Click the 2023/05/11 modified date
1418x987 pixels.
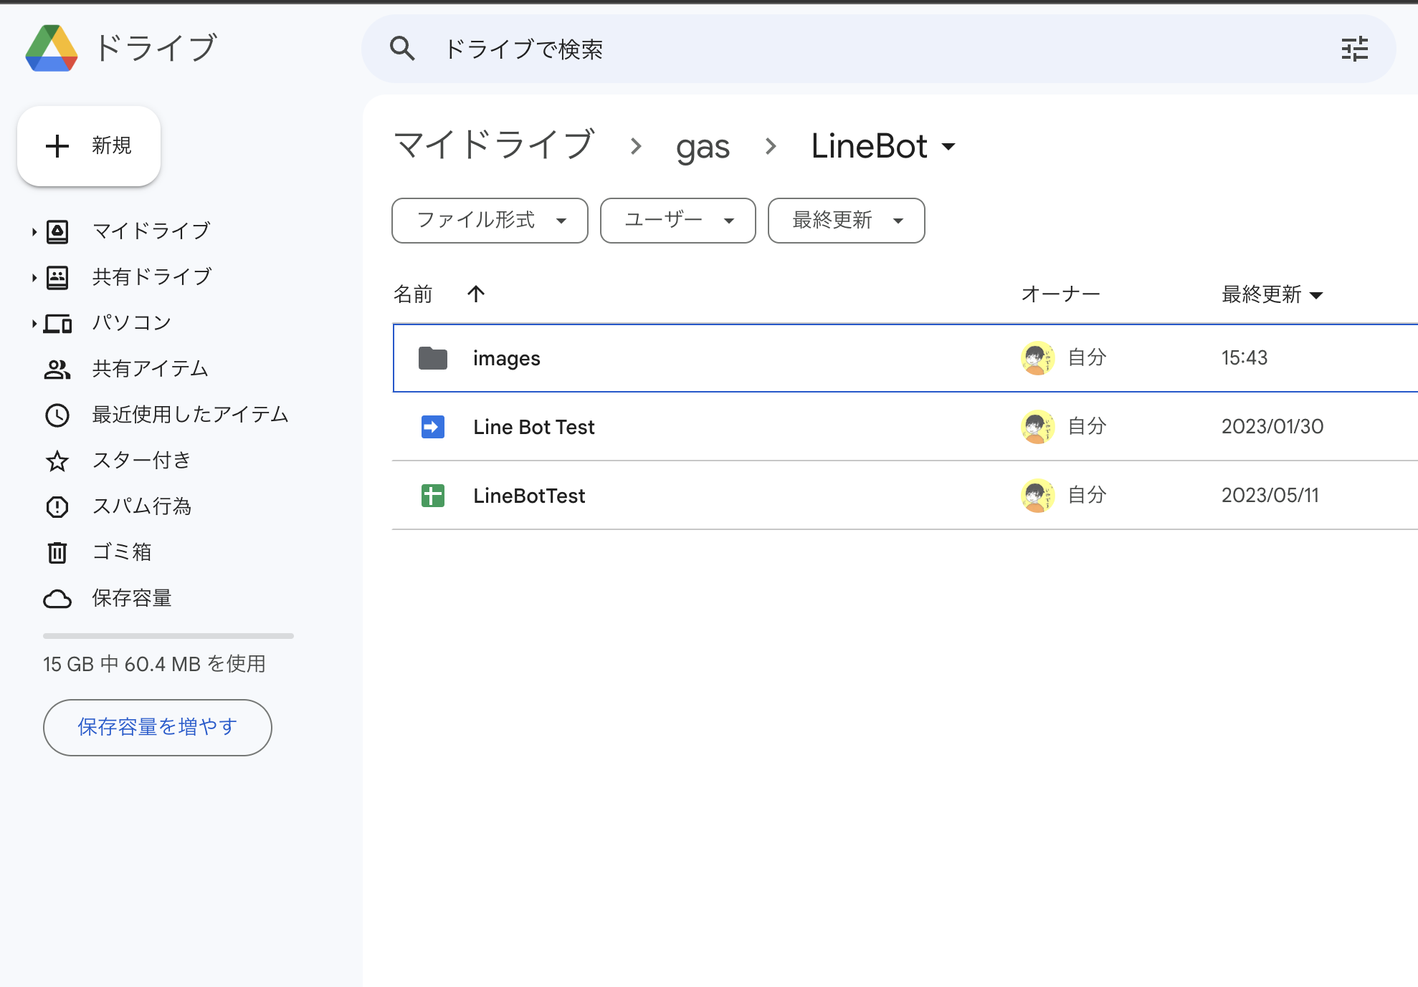1270,496
